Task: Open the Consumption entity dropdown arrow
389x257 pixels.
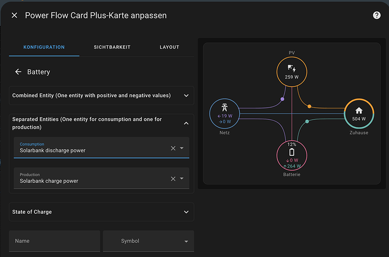Action: [x=182, y=148]
